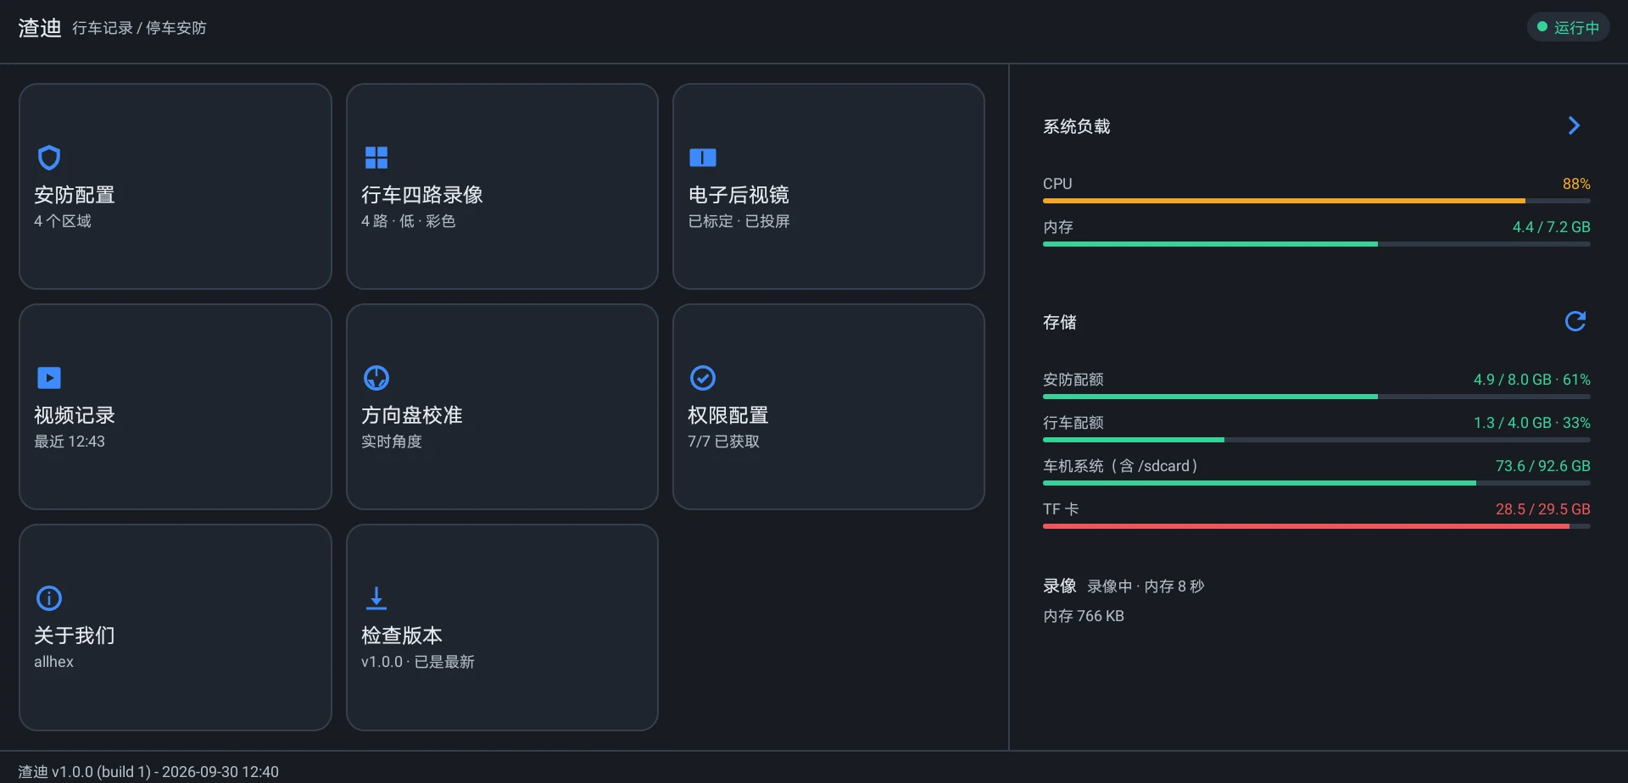
Task: Click the v1.0.0 · 已是最新 text
Action: [418, 662]
